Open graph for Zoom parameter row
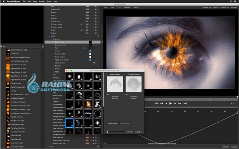 96,15
